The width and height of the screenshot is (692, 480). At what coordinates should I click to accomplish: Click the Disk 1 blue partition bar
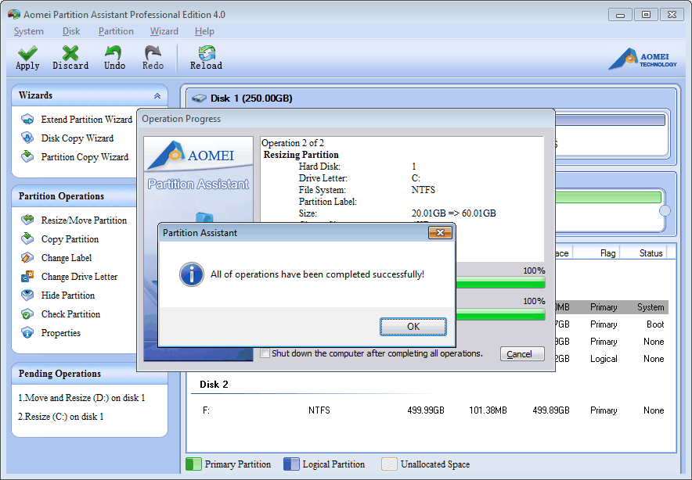[x=611, y=120]
